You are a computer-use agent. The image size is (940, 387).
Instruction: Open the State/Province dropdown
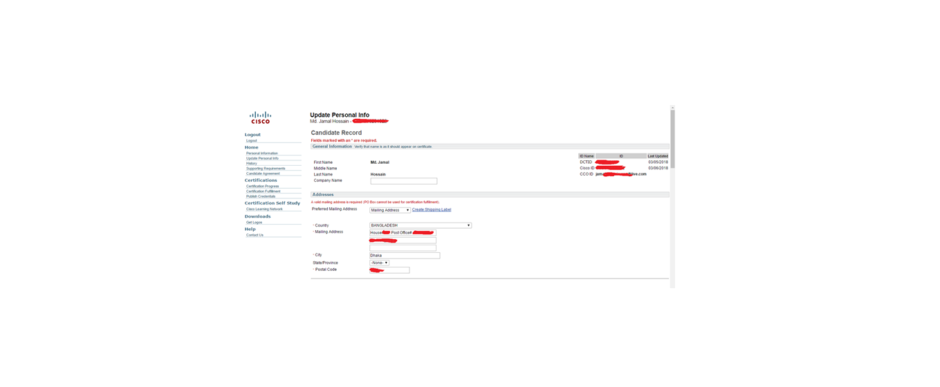coord(379,263)
